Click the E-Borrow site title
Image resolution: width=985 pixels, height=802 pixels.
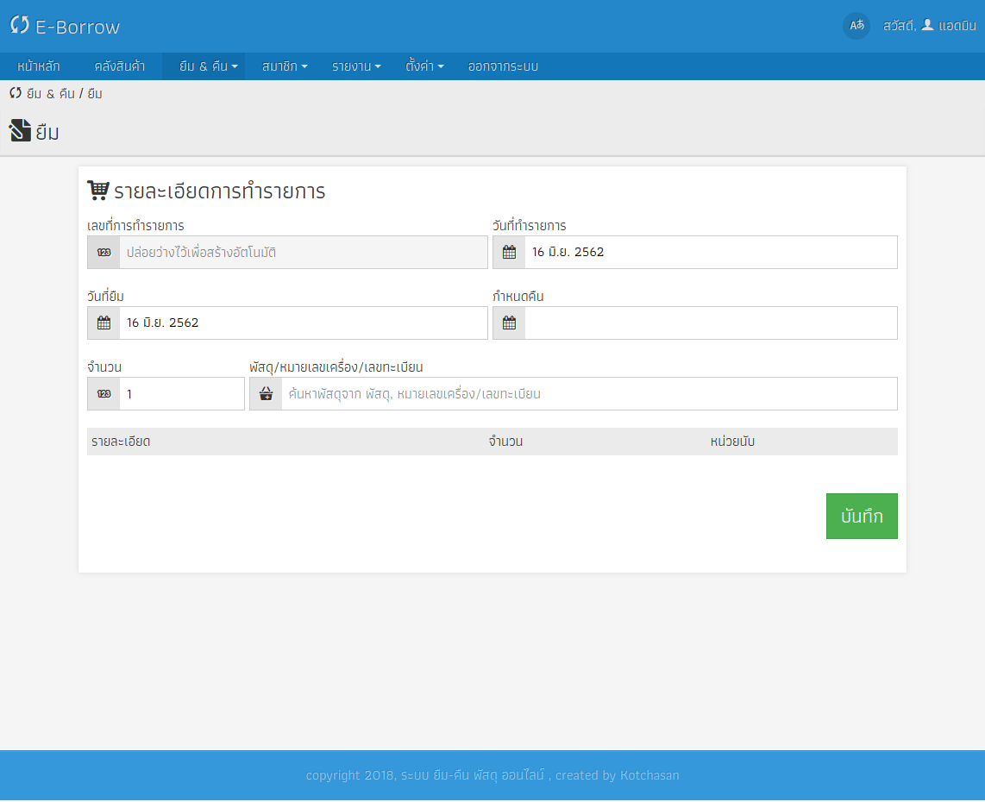pos(78,27)
